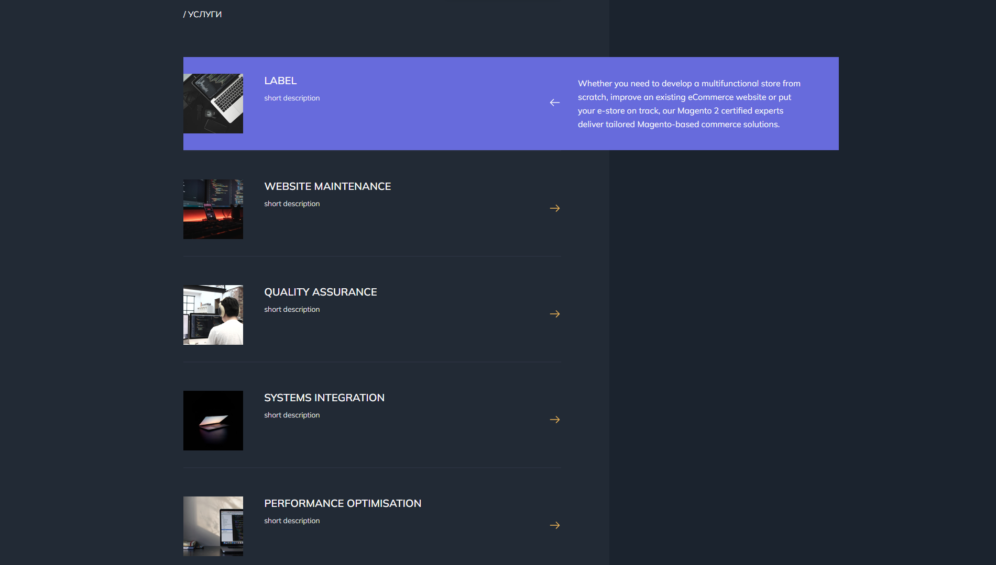The height and width of the screenshot is (565, 996).
Task: Click the WEBSITE MAINTENANCE title
Action: (x=327, y=186)
